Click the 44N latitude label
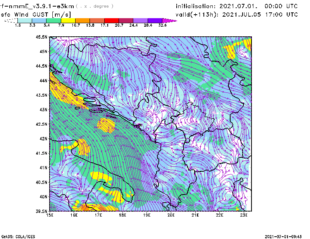Screen dimensions: 310x239 [43, 80]
